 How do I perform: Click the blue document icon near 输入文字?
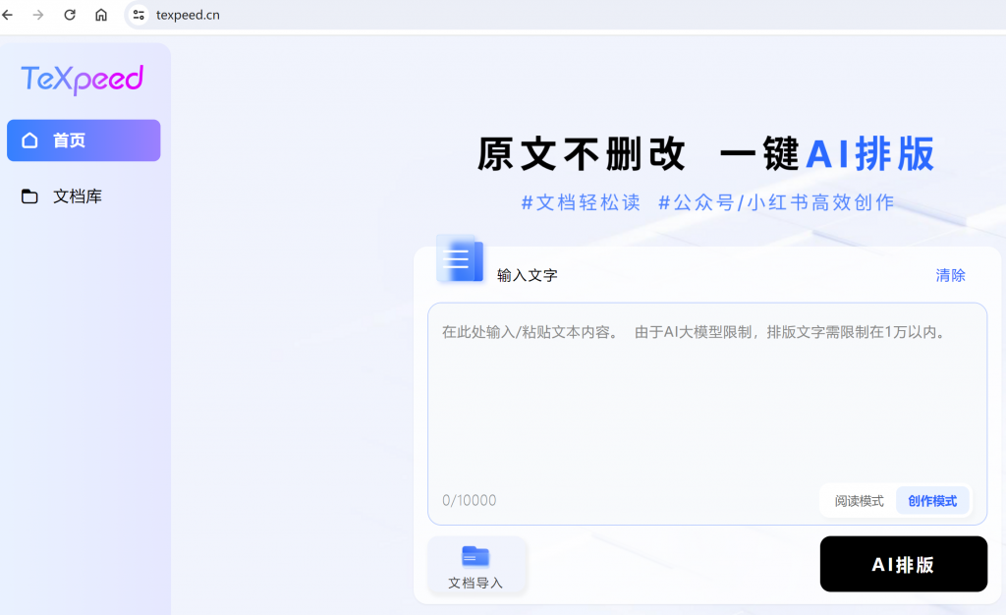(x=460, y=260)
